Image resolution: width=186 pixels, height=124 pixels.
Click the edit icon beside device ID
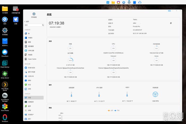tap(171, 23)
